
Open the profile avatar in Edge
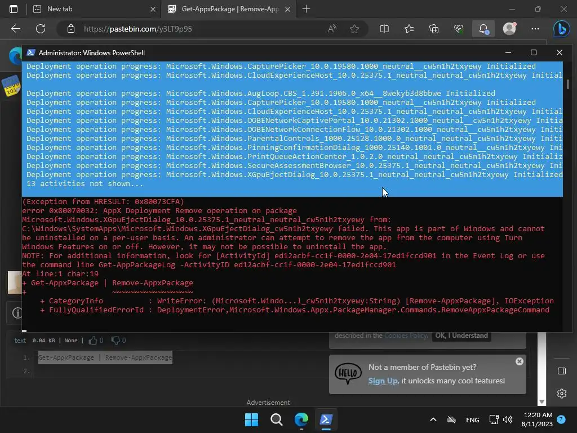pyautogui.click(x=509, y=29)
